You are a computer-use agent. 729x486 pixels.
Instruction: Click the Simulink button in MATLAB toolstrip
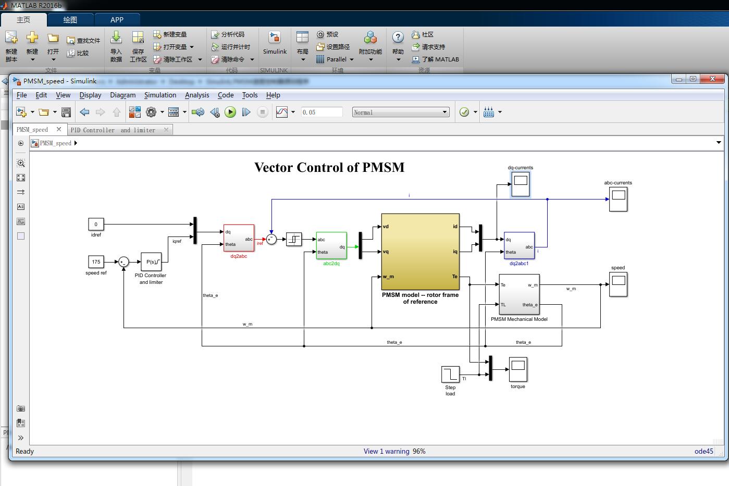(x=275, y=44)
